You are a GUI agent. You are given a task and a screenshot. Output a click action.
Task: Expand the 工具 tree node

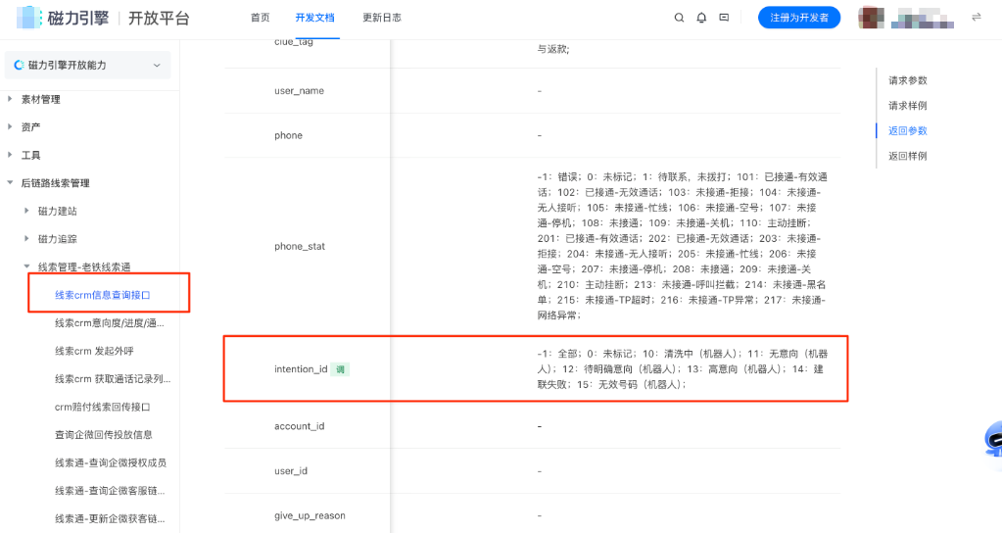(10, 155)
